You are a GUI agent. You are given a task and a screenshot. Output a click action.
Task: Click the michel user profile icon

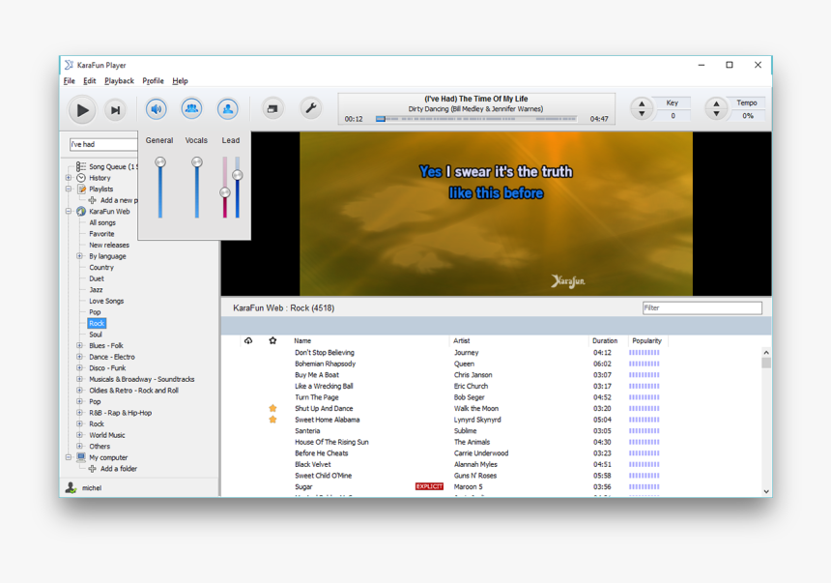tap(71, 488)
